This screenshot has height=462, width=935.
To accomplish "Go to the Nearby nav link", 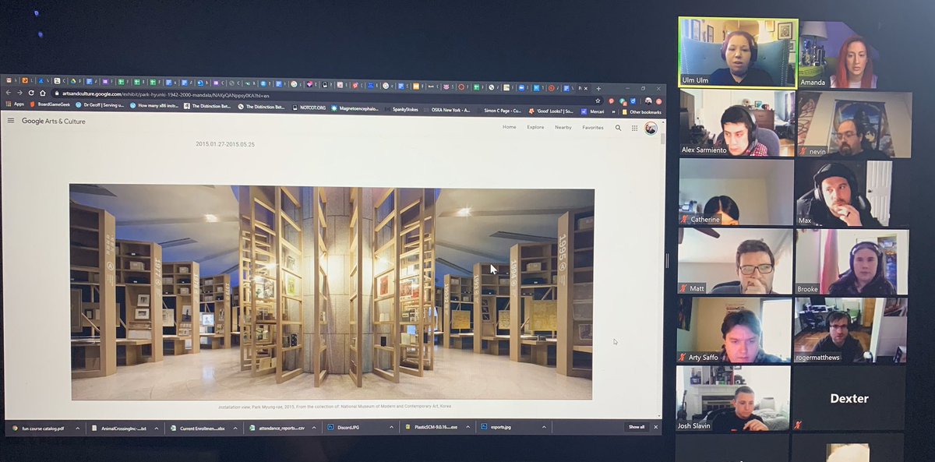I will pyautogui.click(x=563, y=127).
